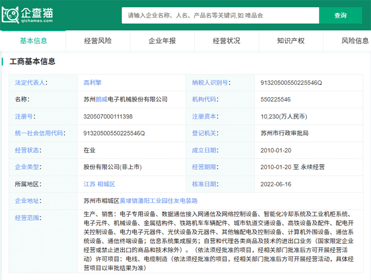Click the 企查猫 logo icon

(10, 15)
